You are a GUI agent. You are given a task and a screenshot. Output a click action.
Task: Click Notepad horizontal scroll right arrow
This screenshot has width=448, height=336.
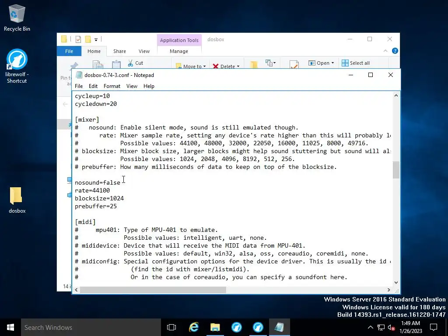388,290
